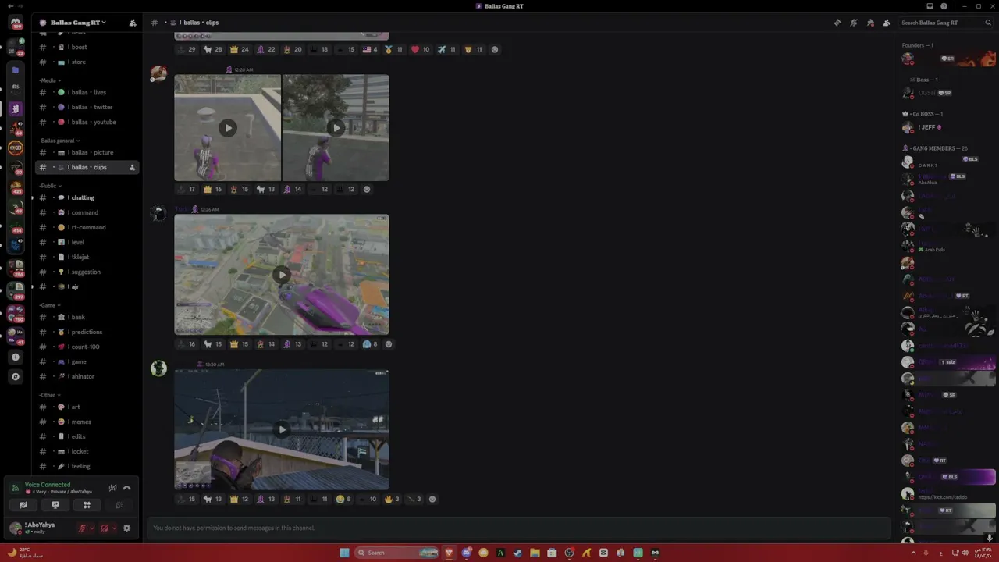This screenshot has height=562, width=999.
Task: Click the Windows Start button
Action: [344, 553]
